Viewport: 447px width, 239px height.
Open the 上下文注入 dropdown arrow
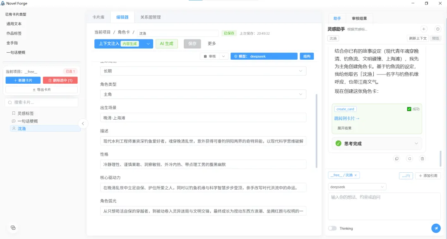click(x=148, y=43)
